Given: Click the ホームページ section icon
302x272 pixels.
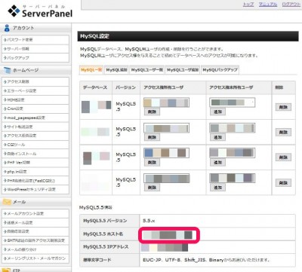Looking at the screenshot, I should [7, 70].
